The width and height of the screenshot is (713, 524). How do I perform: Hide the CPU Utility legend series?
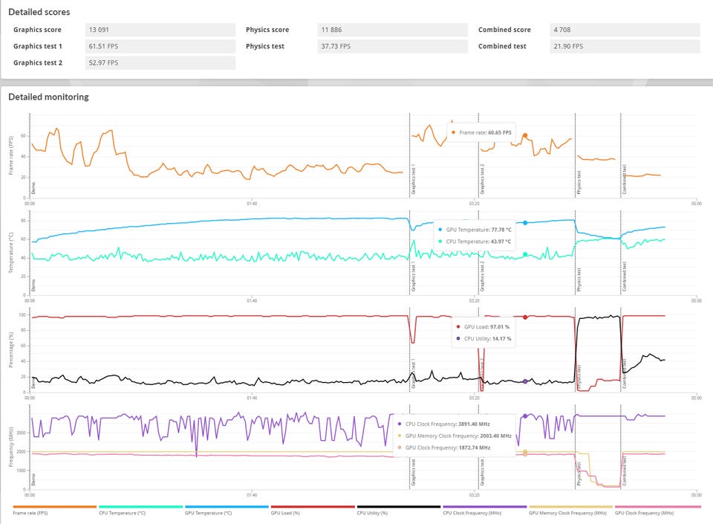(x=398, y=510)
